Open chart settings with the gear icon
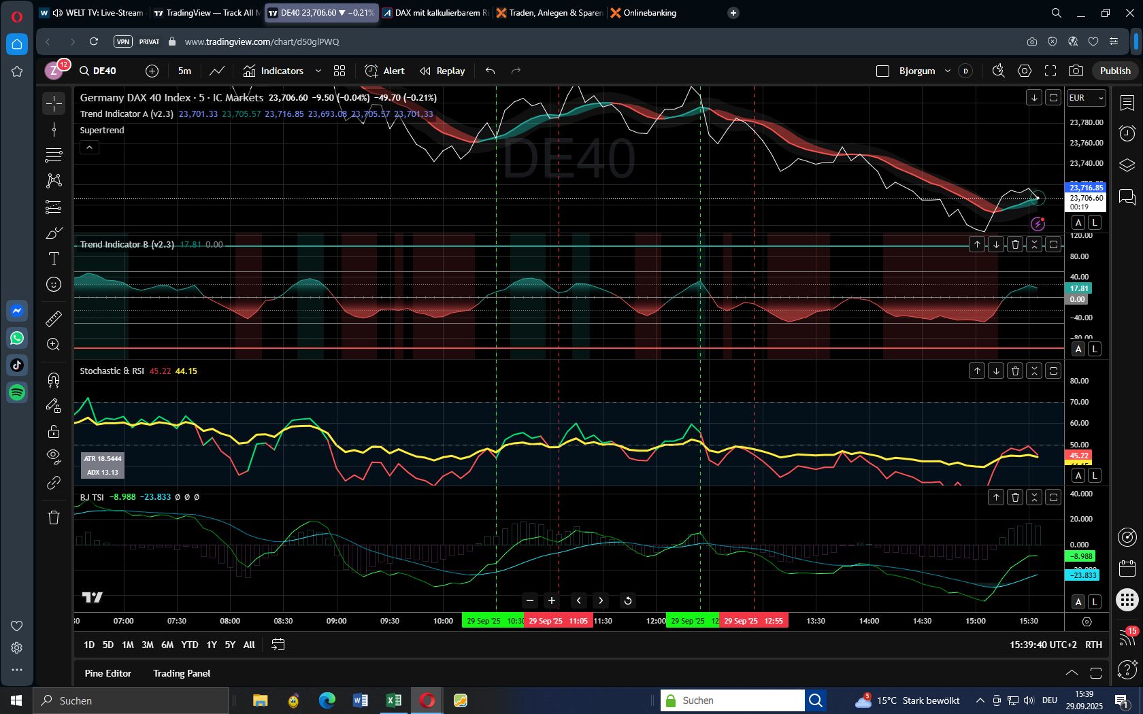This screenshot has height=714, width=1143. pos(1024,71)
